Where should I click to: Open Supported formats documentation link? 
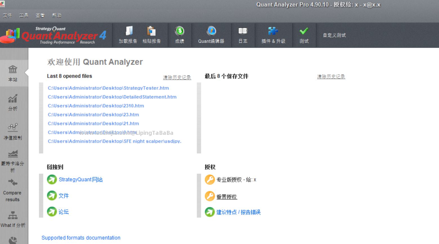(x=81, y=238)
